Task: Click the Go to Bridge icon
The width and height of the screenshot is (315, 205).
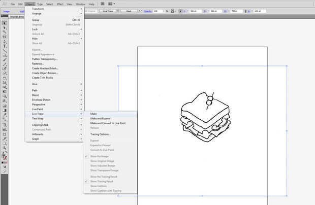Action: (x=102, y=4)
